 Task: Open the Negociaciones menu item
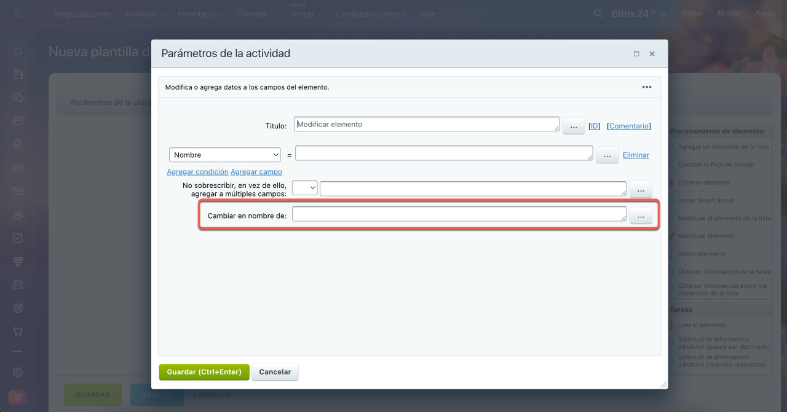[82, 14]
